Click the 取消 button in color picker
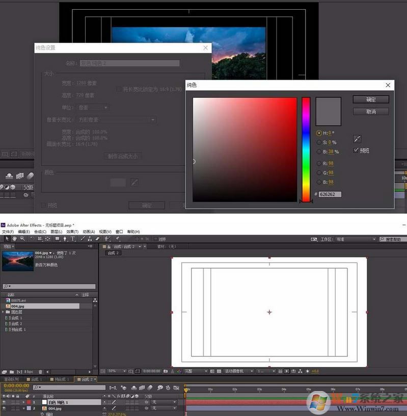The image size is (407, 416). [371, 112]
